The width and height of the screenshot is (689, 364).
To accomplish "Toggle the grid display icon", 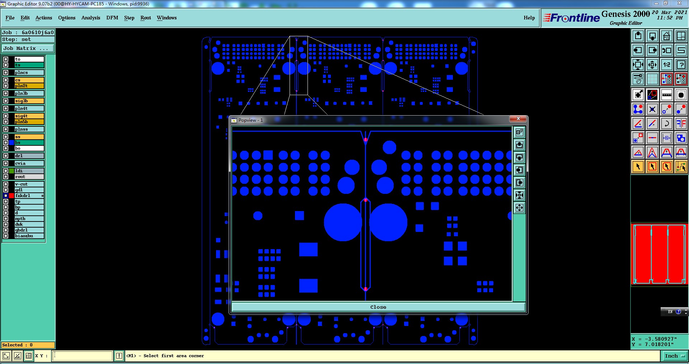I will click(x=652, y=79).
